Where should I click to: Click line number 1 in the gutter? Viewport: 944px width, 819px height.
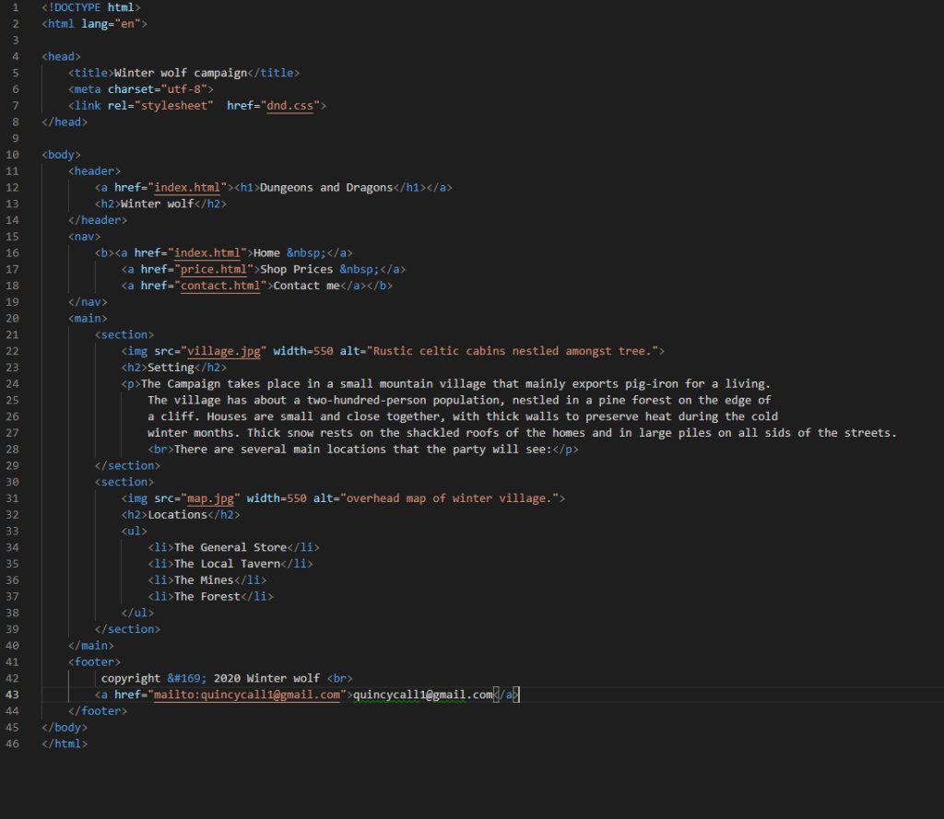coord(15,7)
